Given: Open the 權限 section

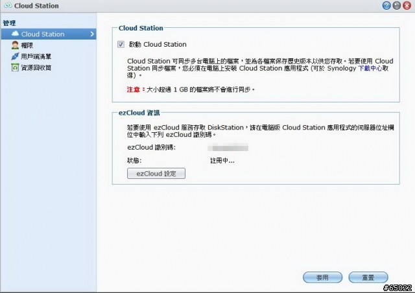Looking at the screenshot, I should click(x=27, y=45).
